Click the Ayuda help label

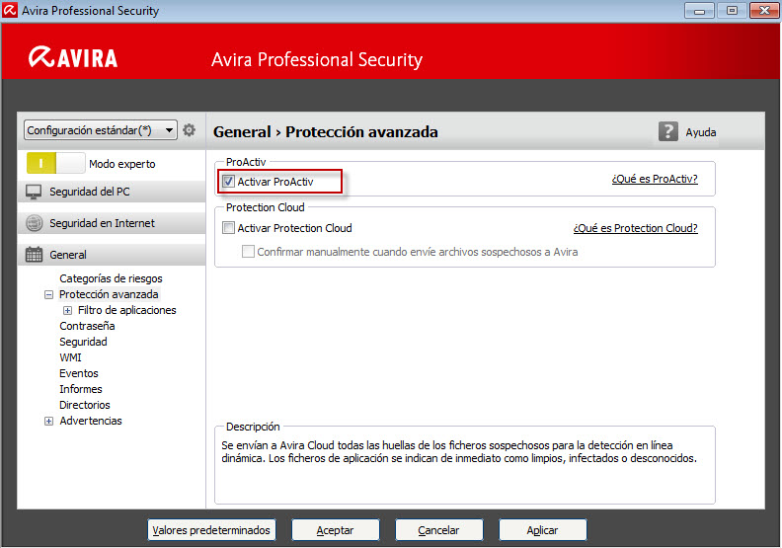(x=701, y=132)
